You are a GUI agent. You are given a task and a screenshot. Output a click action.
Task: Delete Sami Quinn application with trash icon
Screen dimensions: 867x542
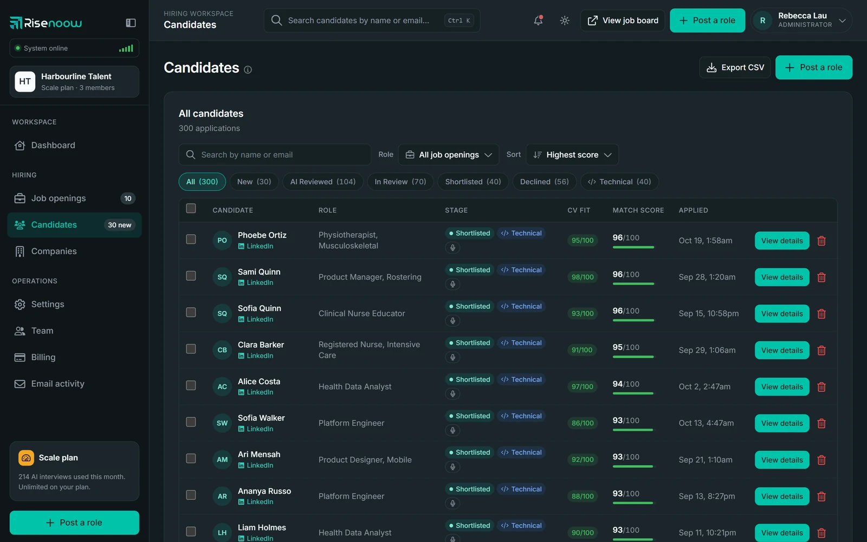[x=821, y=277]
